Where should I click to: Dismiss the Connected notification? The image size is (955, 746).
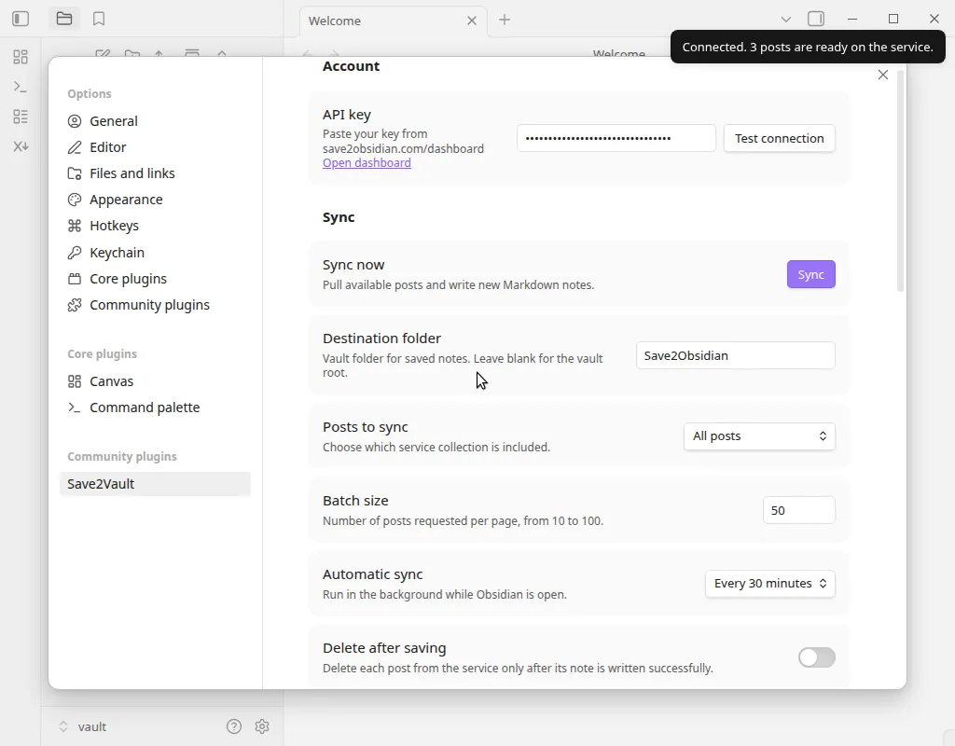[x=808, y=47]
